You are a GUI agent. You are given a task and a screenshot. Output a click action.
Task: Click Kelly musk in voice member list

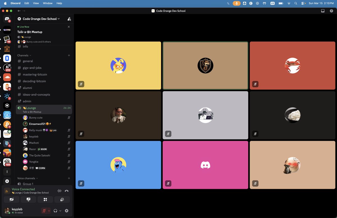tap(47, 130)
